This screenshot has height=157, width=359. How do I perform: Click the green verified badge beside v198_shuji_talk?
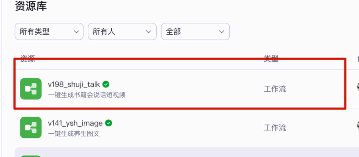click(106, 84)
